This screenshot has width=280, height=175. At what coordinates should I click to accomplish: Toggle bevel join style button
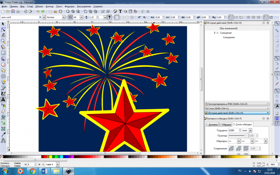click(239, 148)
